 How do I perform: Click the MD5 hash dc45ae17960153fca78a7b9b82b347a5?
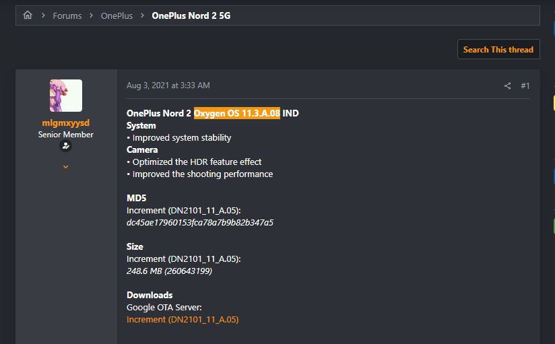point(200,222)
